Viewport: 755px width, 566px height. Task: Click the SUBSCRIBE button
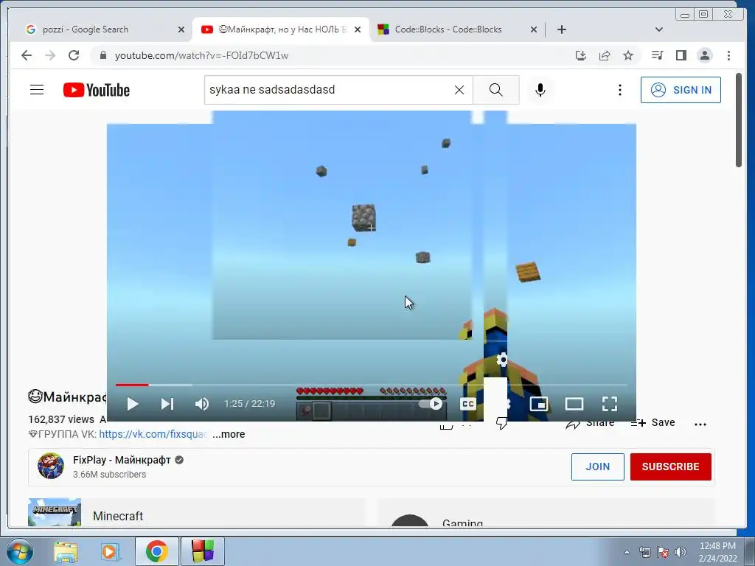coord(670,467)
